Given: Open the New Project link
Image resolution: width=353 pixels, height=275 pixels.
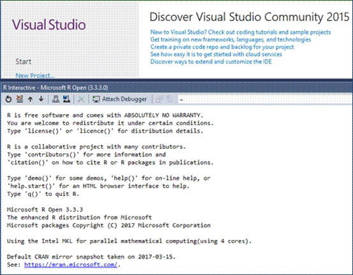Looking at the screenshot, I should pos(35,76).
